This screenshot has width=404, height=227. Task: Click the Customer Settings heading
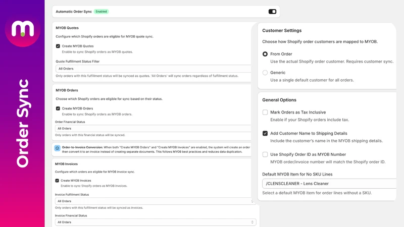pos(282,30)
